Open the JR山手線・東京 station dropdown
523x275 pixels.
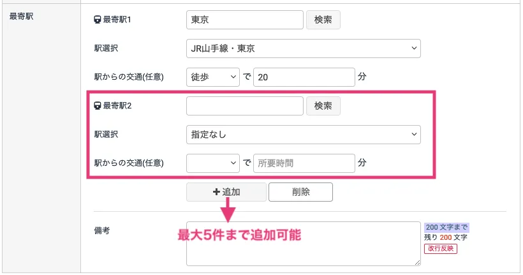point(303,48)
